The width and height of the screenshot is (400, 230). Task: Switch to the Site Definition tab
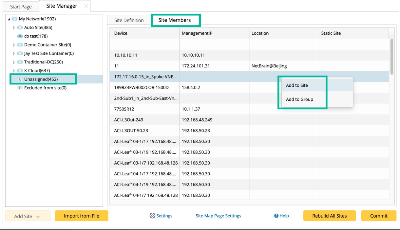click(x=129, y=20)
